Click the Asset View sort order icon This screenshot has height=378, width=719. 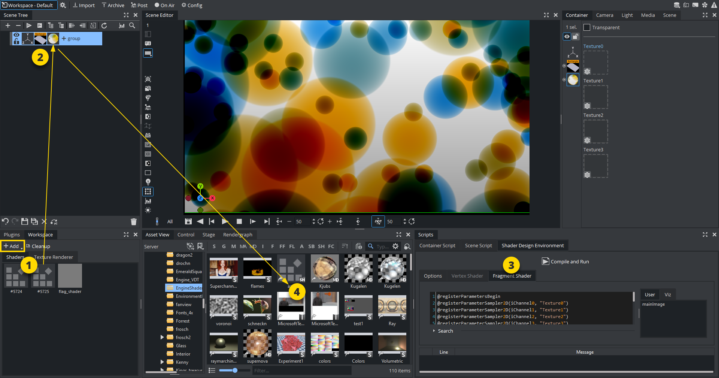(345, 246)
